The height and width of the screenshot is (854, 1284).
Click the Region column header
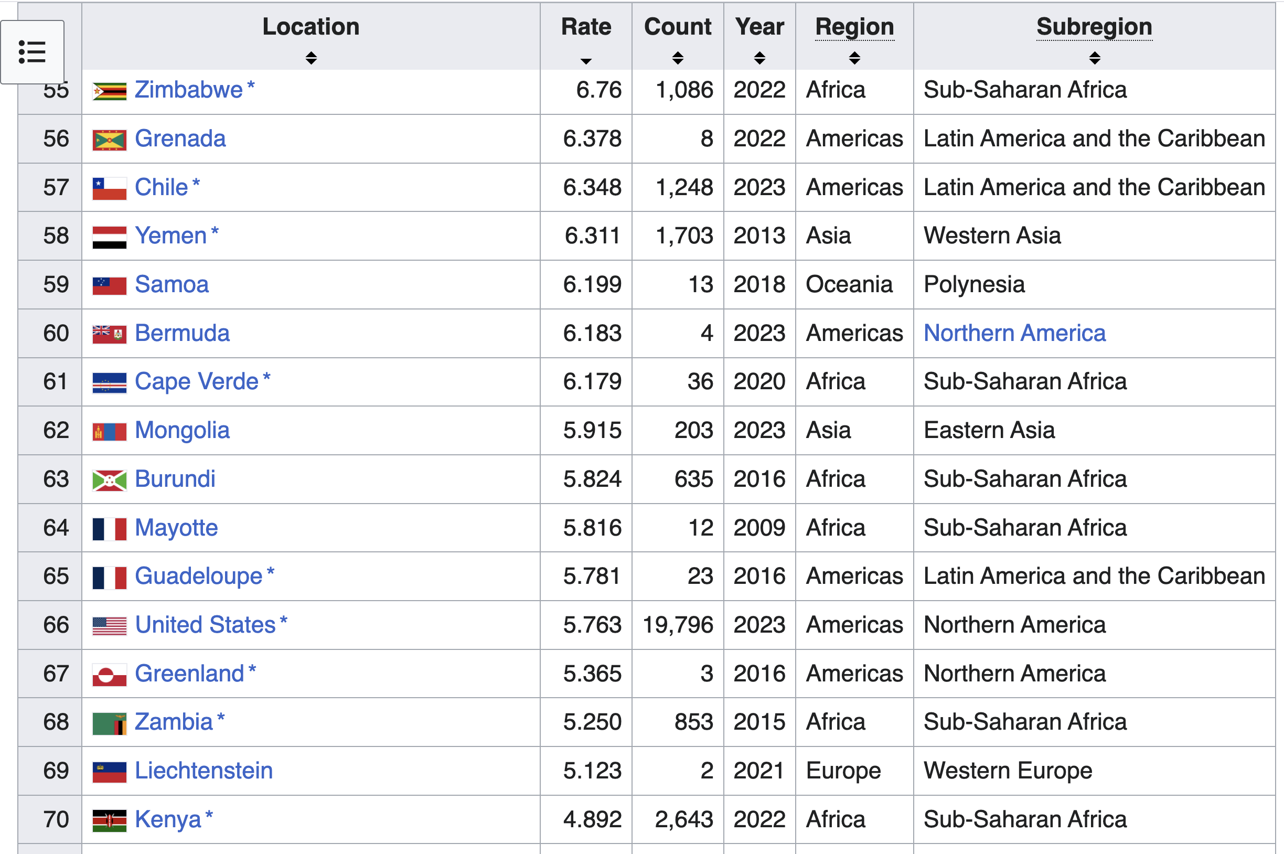[x=854, y=27]
